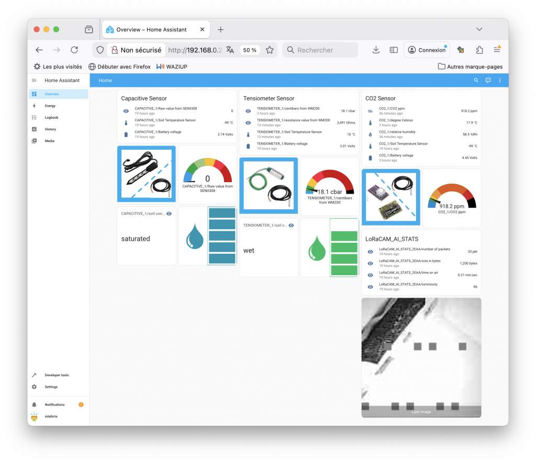Open Developer tools in sidebar

pos(57,375)
